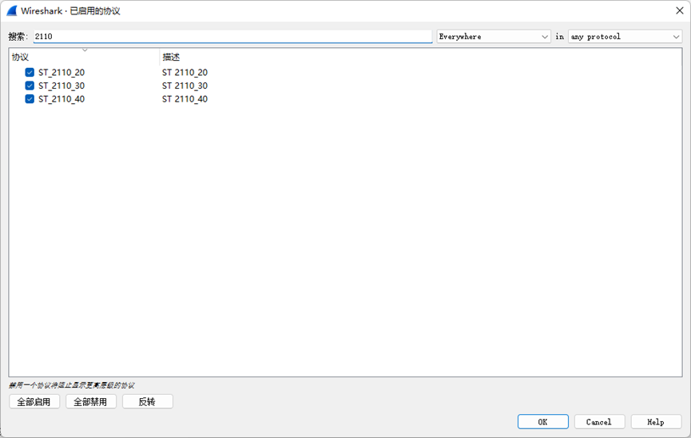691x438 pixels.
Task: Open the any protocol filter dropdown
Action: click(x=625, y=37)
